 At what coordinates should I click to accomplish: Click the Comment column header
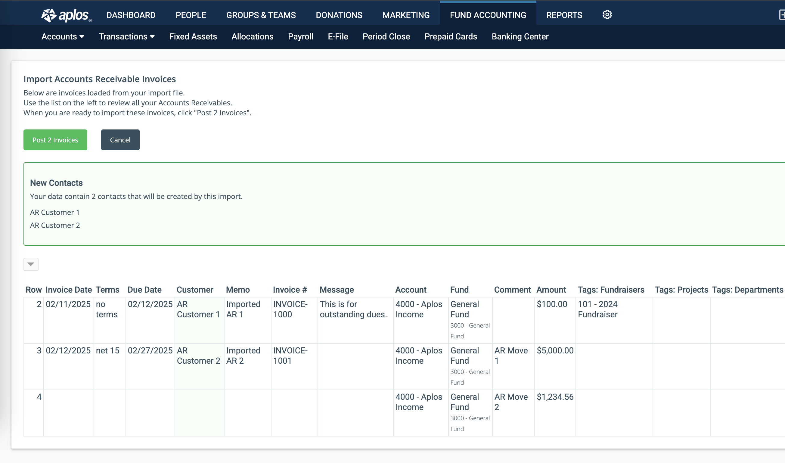click(512, 290)
